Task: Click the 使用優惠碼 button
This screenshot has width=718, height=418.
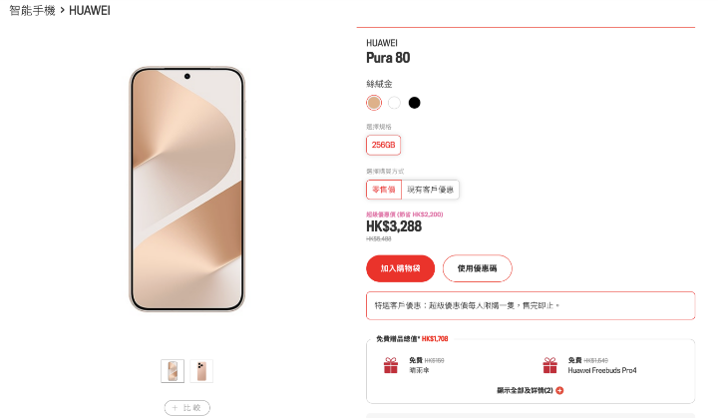Action: coord(477,268)
